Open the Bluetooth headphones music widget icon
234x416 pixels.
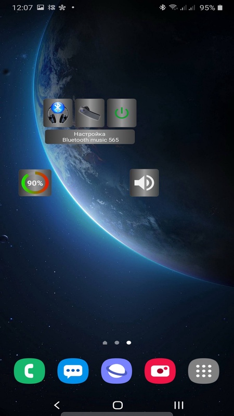click(58, 113)
